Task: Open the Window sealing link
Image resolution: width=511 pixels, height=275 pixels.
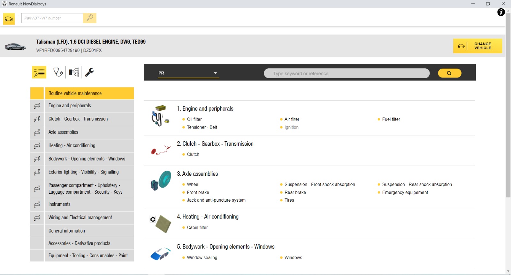Action: pyautogui.click(x=202, y=257)
